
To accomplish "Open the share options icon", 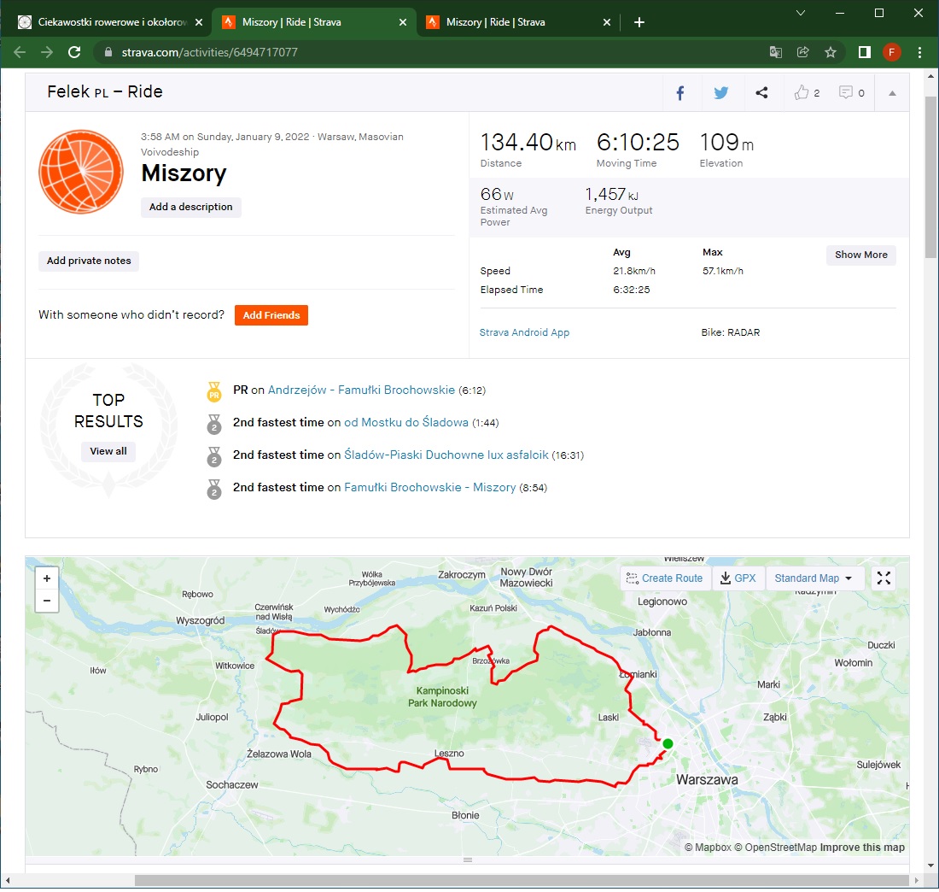I will tap(761, 93).
